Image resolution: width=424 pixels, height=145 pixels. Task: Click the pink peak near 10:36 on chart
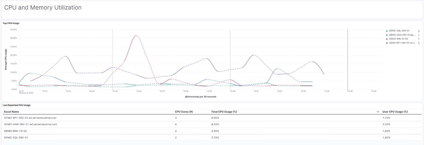[x=136, y=35]
